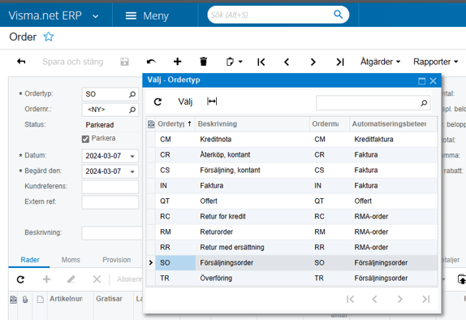Edit row with pencil icon

point(71,279)
